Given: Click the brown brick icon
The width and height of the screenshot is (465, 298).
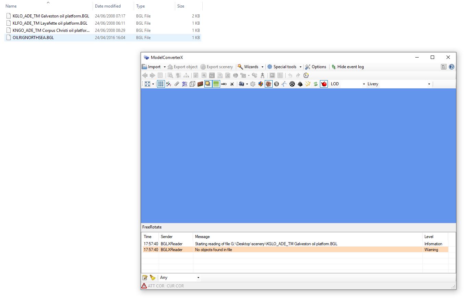Looking at the screenshot, I should tap(200, 84).
